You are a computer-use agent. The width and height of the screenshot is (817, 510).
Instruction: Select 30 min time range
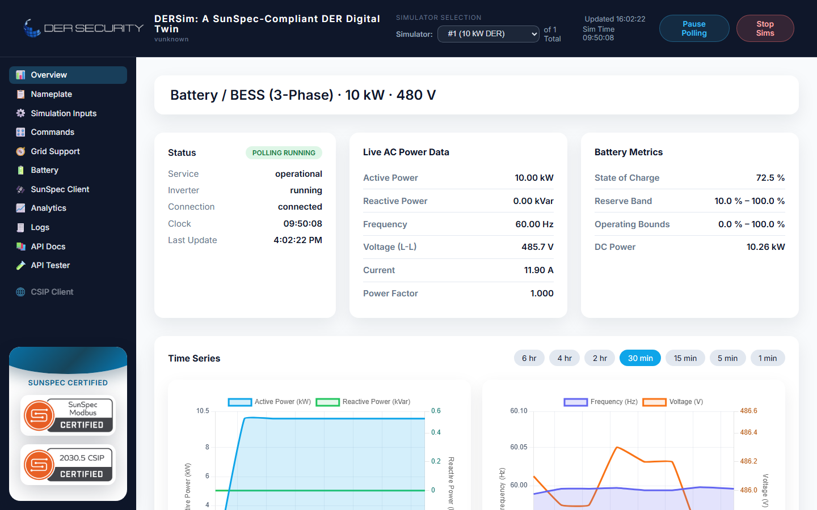(x=640, y=358)
